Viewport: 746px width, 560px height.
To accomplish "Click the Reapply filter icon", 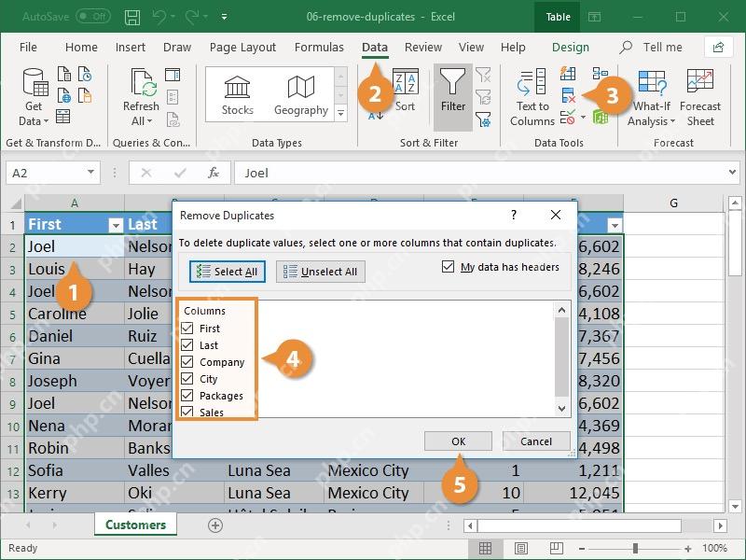I will pos(483,97).
